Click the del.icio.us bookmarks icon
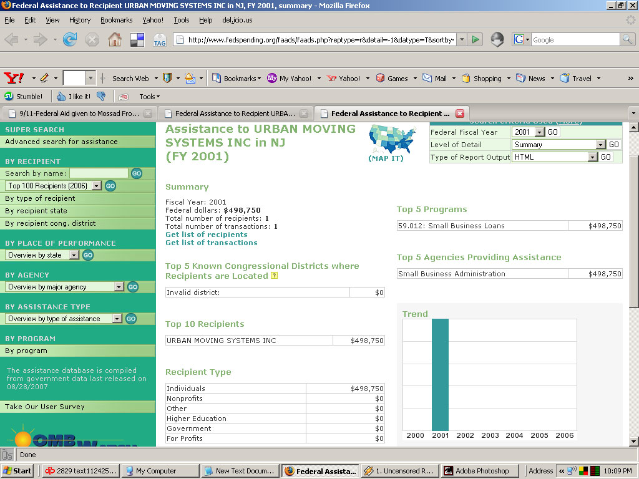This screenshot has height=479, width=639. pyautogui.click(x=137, y=39)
